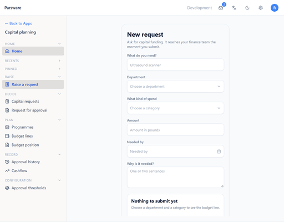
Task: Click the Programmes layers icon
Action: click(7, 127)
